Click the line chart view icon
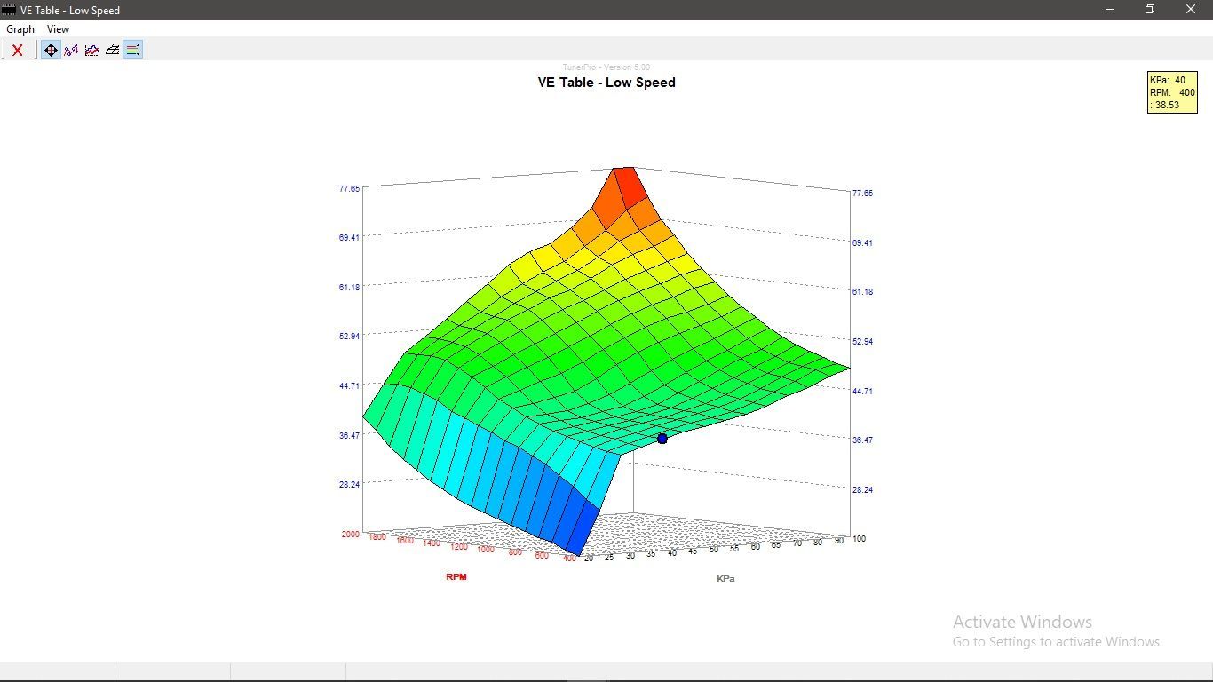Viewport: 1213px width, 682px height. point(91,51)
